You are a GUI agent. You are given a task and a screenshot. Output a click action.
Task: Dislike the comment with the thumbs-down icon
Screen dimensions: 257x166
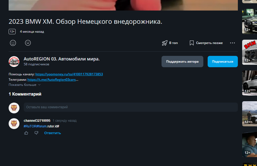tap(36, 133)
